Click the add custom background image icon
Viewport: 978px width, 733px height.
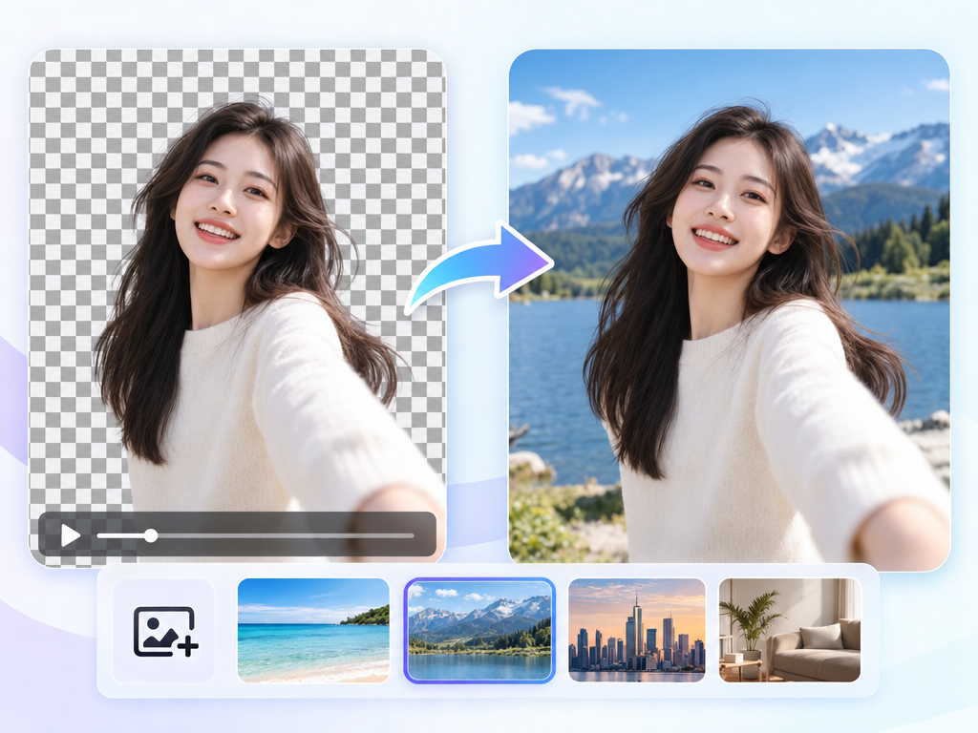point(164,631)
